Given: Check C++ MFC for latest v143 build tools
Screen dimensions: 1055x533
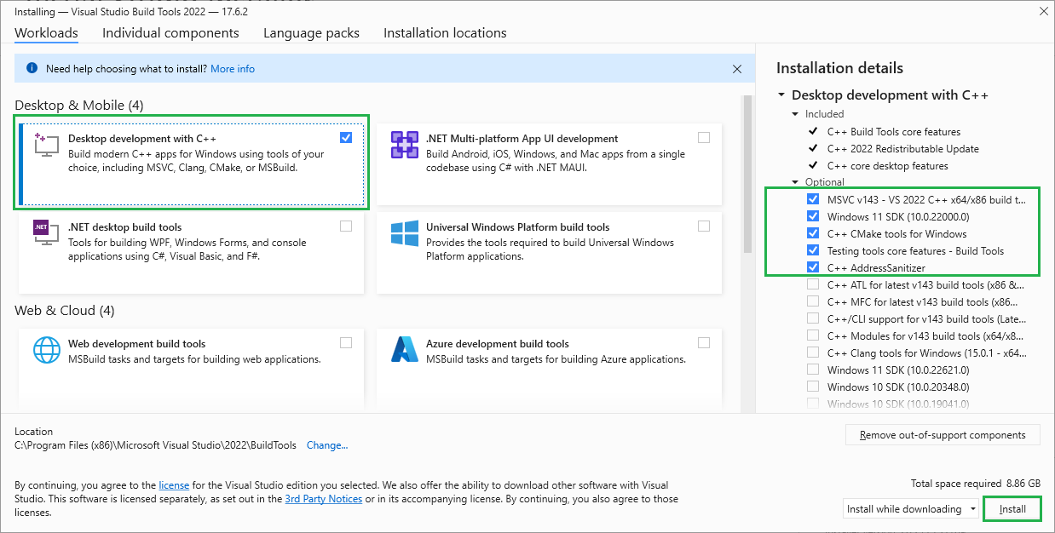Looking at the screenshot, I should coord(813,301).
